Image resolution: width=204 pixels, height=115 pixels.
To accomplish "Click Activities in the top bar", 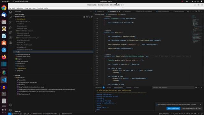I will tap(5, 1).
